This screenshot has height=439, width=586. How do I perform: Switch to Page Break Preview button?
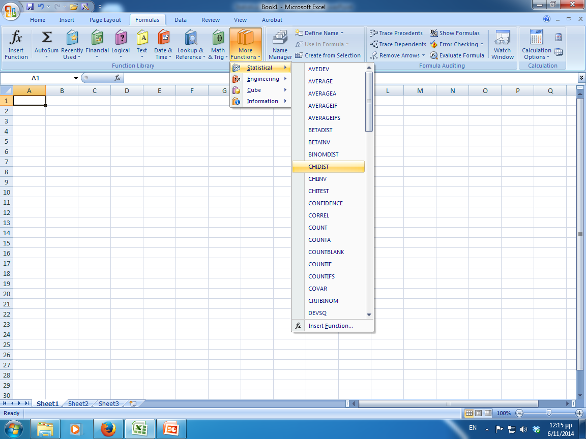(488, 413)
